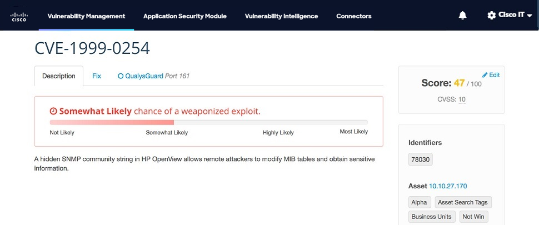Click the pencil icon beside Edit
539x225 pixels.
pos(485,75)
